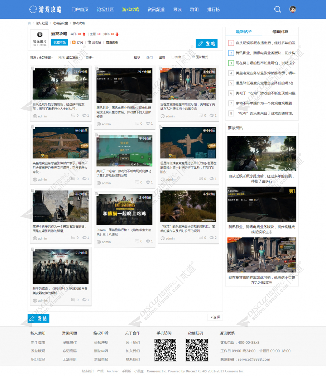Open author icon on 新手的福音 post
Screen dimensions: 326x376
35,300
